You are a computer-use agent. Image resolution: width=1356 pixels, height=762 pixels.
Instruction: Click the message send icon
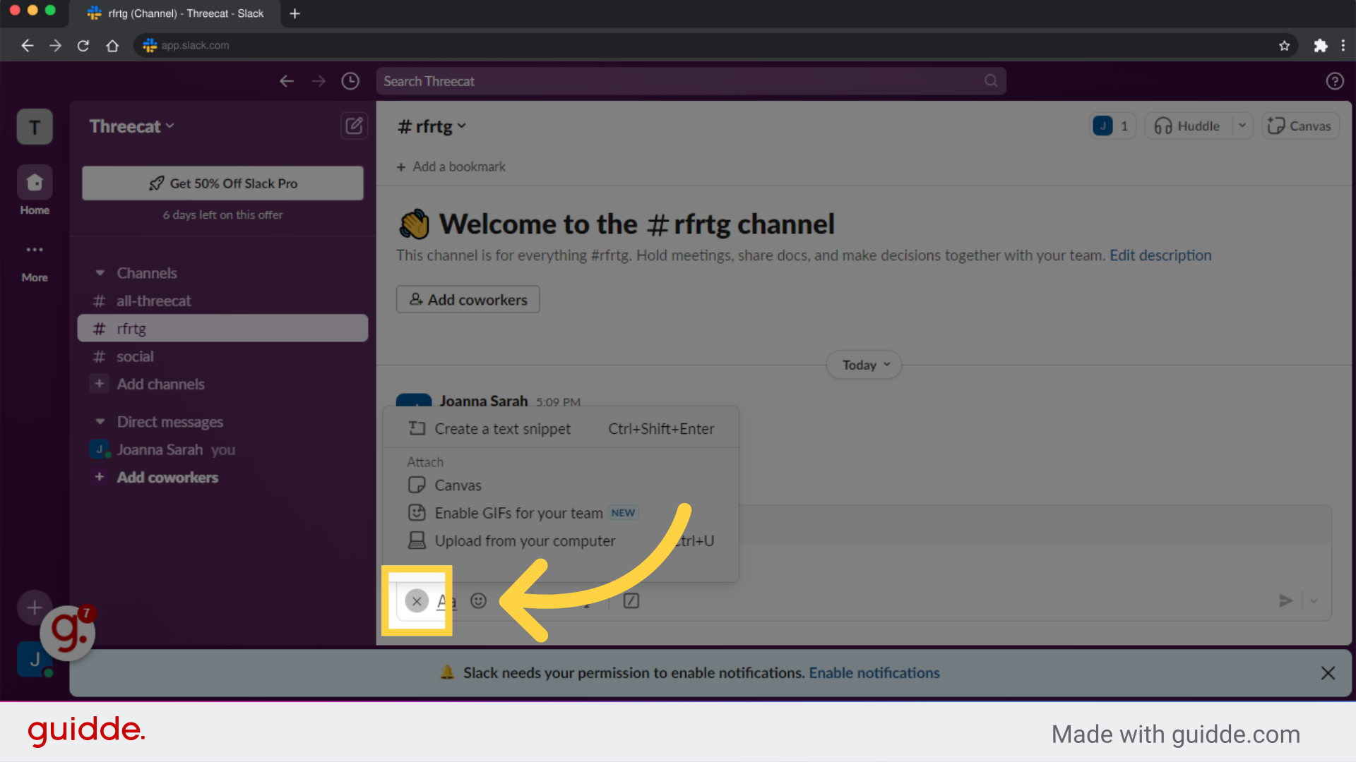click(1285, 601)
